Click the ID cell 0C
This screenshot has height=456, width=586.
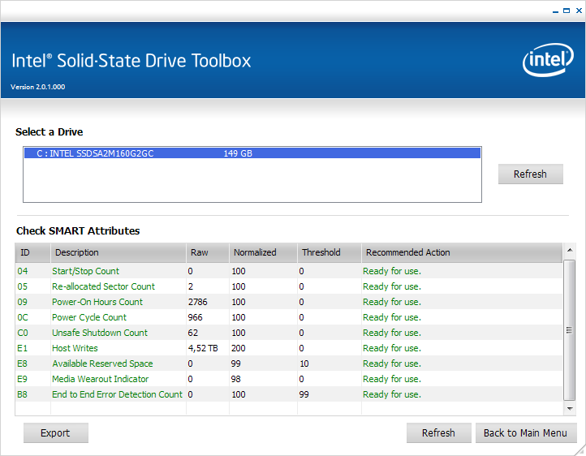pos(23,317)
